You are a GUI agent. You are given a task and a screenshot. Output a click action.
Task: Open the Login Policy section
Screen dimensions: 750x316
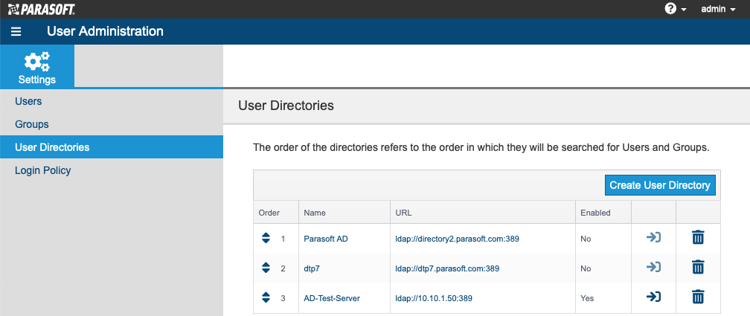point(42,170)
